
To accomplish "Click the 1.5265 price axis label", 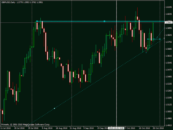I will (169, 91).
